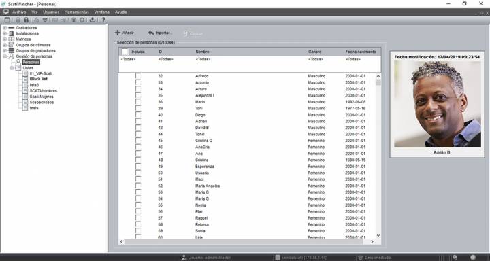Click the Black list icon

coord(25,80)
